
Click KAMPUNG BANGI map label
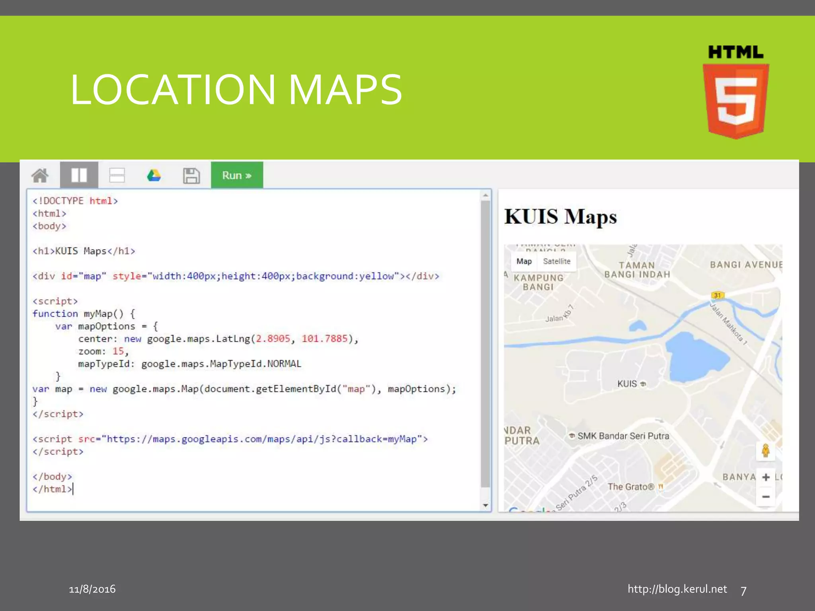click(x=538, y=282)
